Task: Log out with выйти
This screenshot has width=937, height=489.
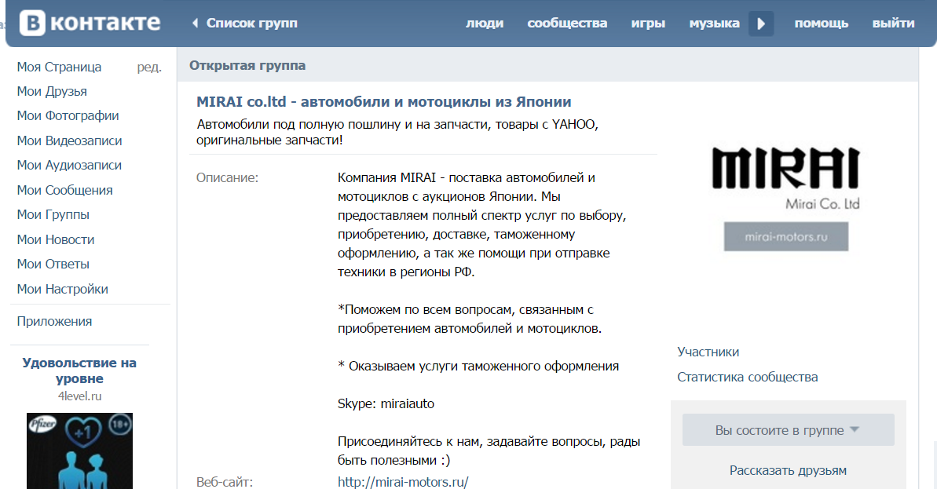Action: [893, 24]
